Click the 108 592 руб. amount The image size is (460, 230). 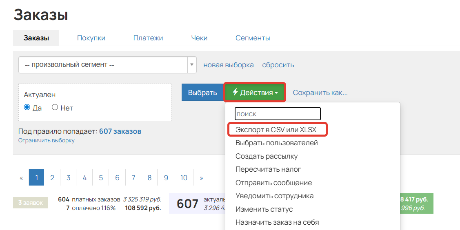coord(143,208)
